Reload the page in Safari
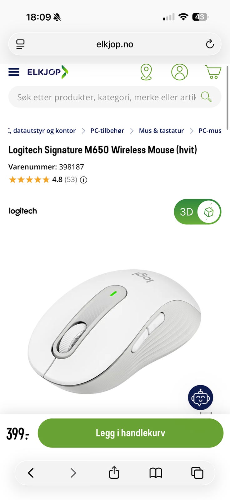 pyautogui.click(x=210, y=44)
